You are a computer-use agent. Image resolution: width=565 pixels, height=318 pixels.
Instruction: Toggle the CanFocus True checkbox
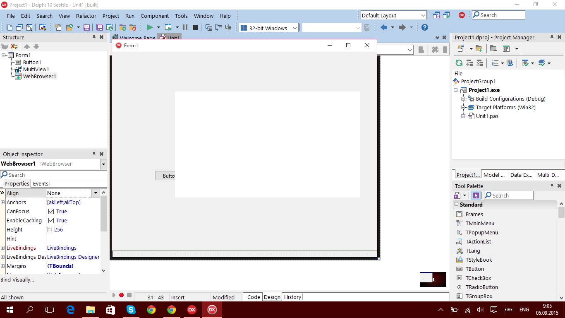coord(51,211)
